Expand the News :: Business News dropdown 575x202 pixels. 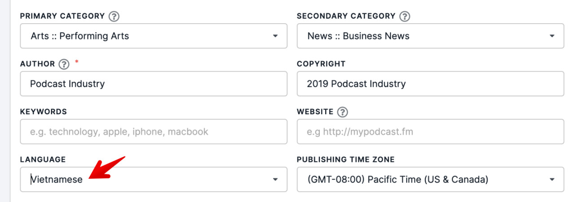click(x=430, y=36)
